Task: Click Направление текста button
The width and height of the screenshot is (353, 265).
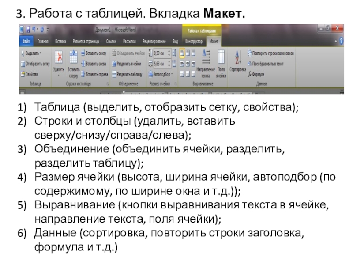Action: tap(206, 64)
